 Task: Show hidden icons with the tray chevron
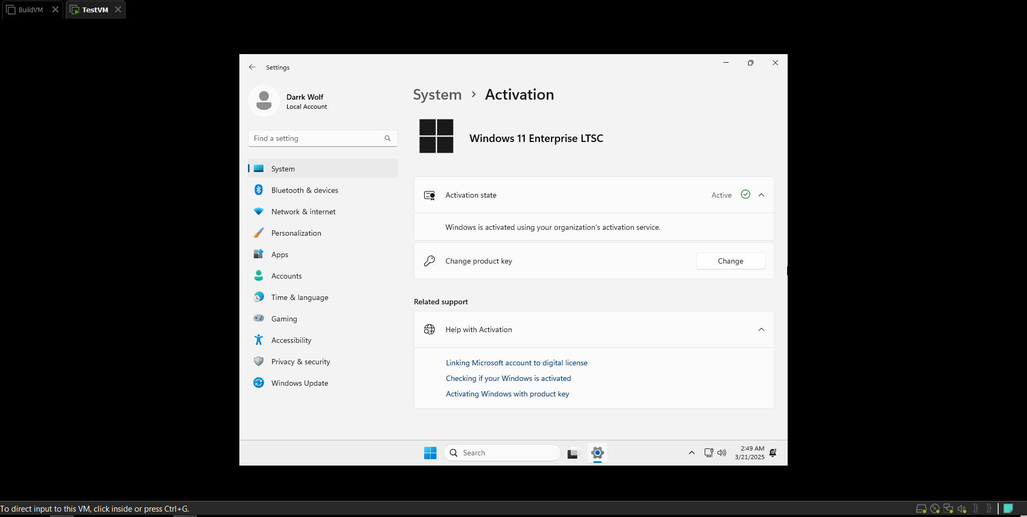(x=692, y=453)
